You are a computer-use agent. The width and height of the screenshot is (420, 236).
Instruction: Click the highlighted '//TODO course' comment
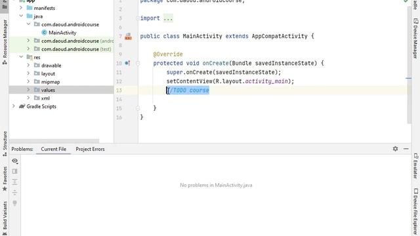point(188,90)
